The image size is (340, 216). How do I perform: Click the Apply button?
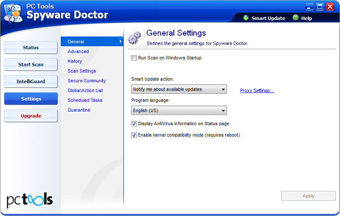pyautogui.click(x=309, y=196)
